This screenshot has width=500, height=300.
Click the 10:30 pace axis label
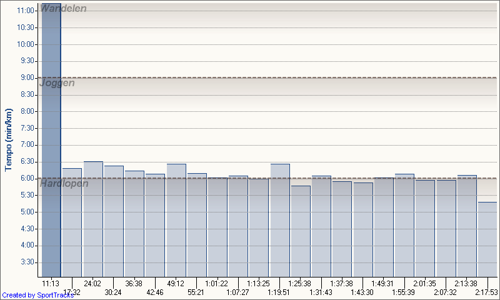coord(26,27)
